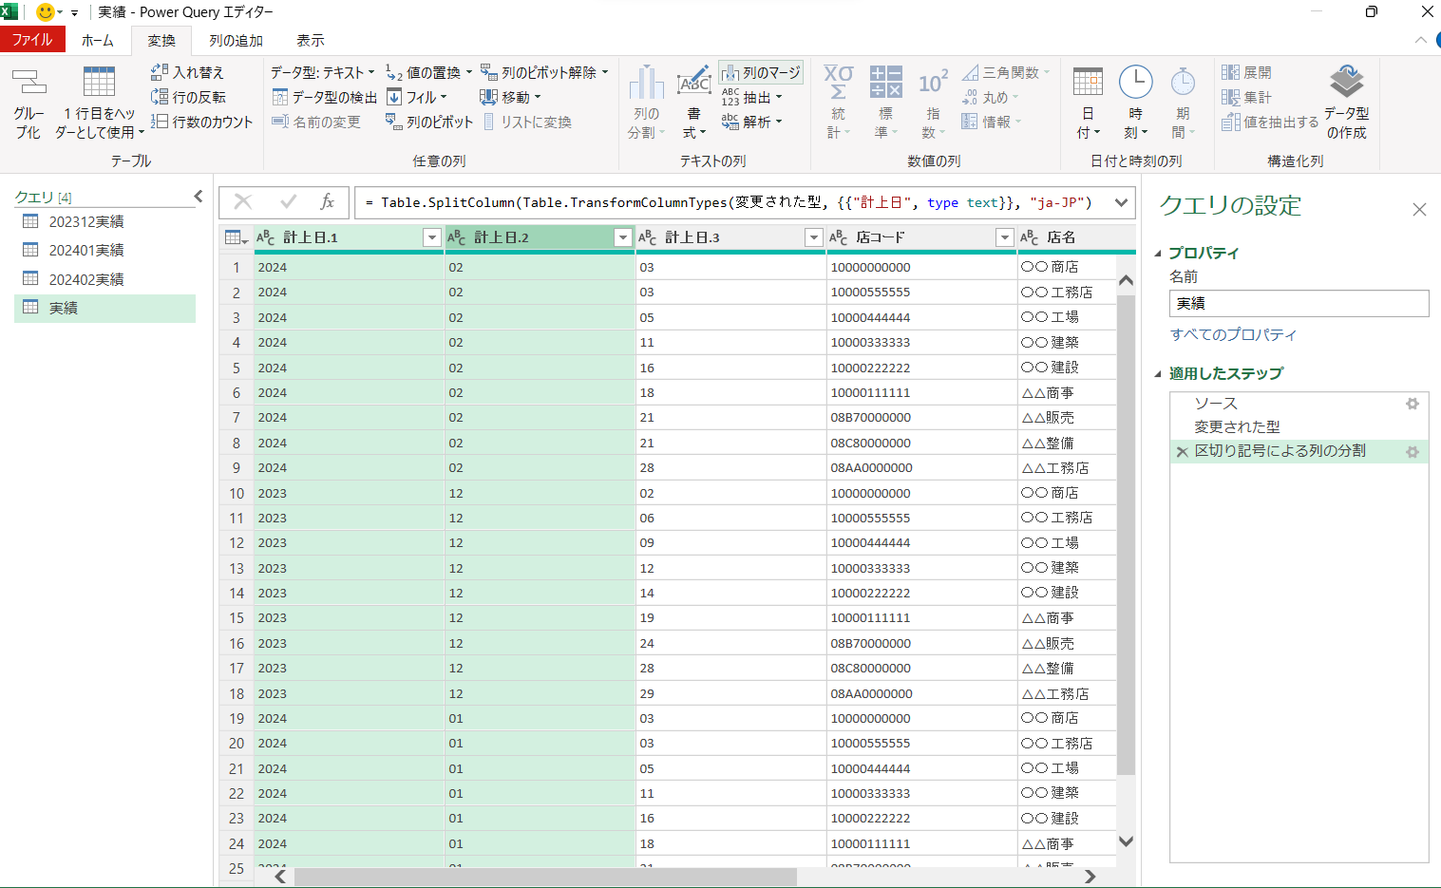Click the 指数 (Scientific) 10² icon

tap(933, 83)
